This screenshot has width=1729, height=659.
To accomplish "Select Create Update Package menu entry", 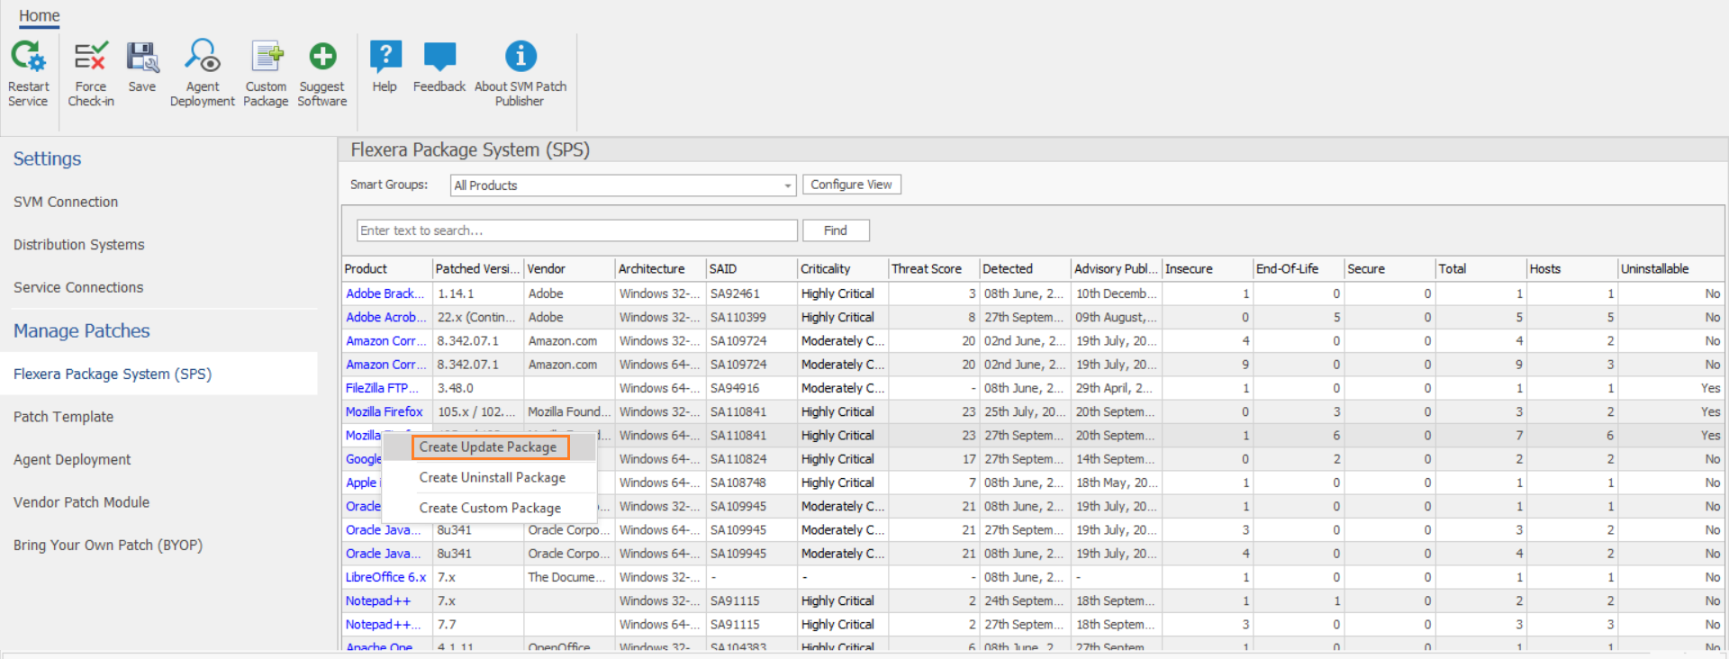I will [488, 447].
